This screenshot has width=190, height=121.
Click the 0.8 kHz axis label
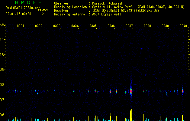(3, 85)
